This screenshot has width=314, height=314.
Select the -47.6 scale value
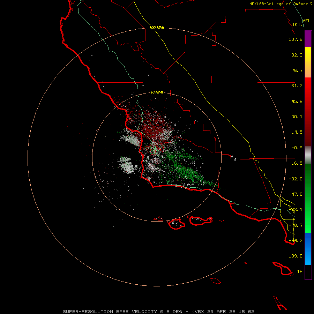pos(296,194)
